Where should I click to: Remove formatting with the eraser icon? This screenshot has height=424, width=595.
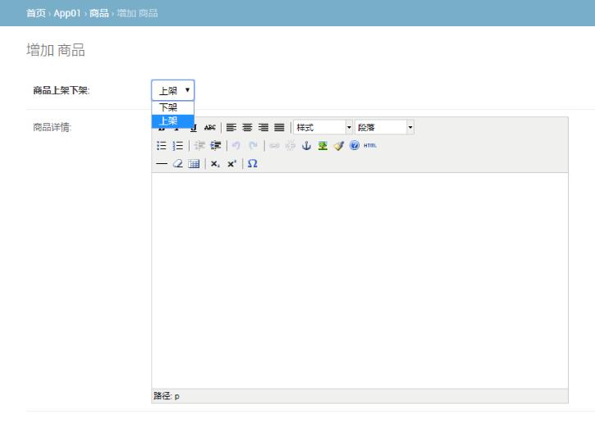click(x=177, y=164)
